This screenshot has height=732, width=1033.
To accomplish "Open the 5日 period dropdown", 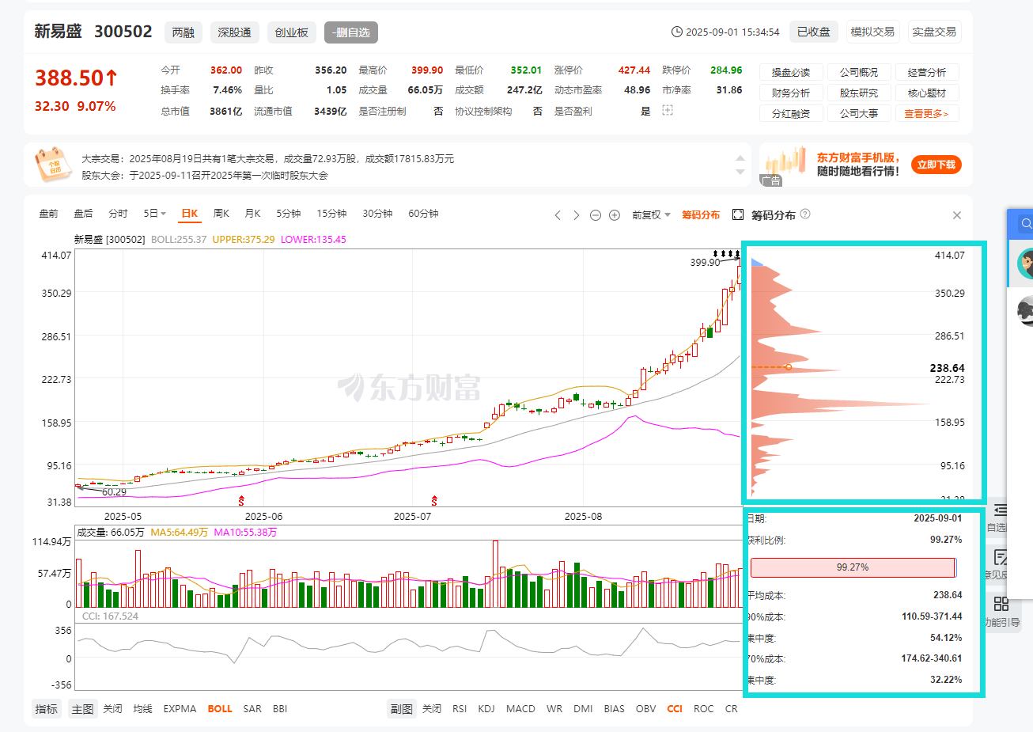I will click(x=155, y=214).
